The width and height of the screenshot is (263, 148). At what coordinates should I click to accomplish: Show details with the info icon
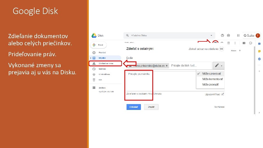(x=251, y=43)
